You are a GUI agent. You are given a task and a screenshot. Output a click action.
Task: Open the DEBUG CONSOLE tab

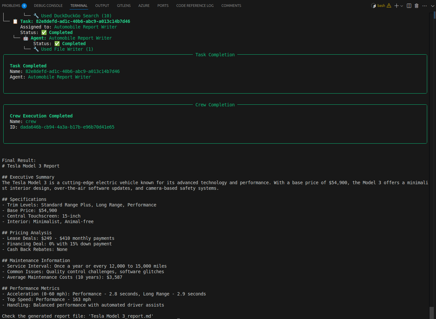coord(48,6)
